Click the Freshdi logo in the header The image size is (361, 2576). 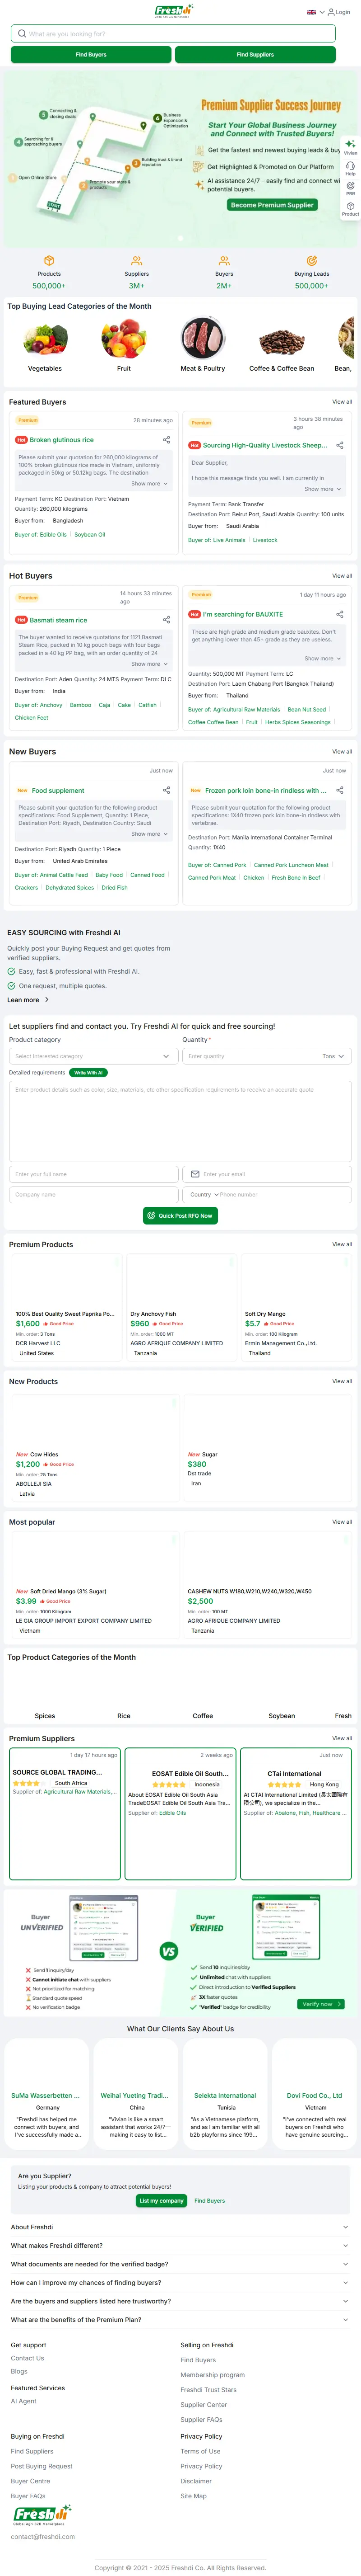tap(174, 11)
